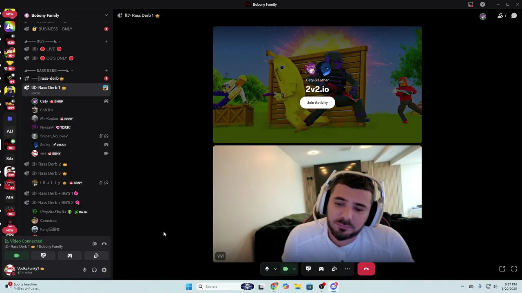522x293 pixels.
Task: Select !PsychoSkulls in the voice channel
Action: pos(70,212)
